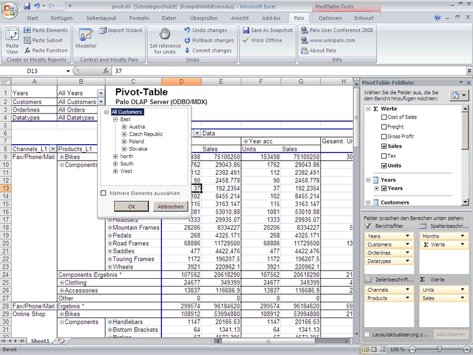Click Save As Snapshot
473x355 pixels.
pos(268,30)
